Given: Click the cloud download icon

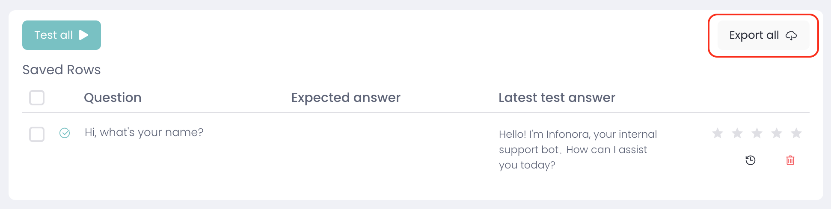Looking at the screenshot, I should tap(791, 35).
